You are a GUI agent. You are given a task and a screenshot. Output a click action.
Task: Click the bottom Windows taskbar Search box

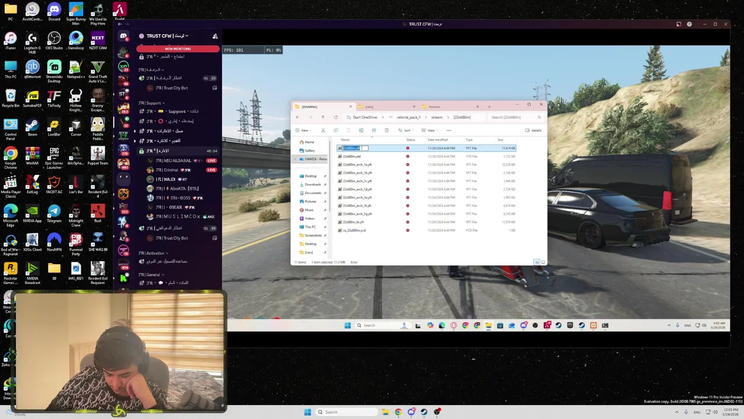(x=346, y=412)
